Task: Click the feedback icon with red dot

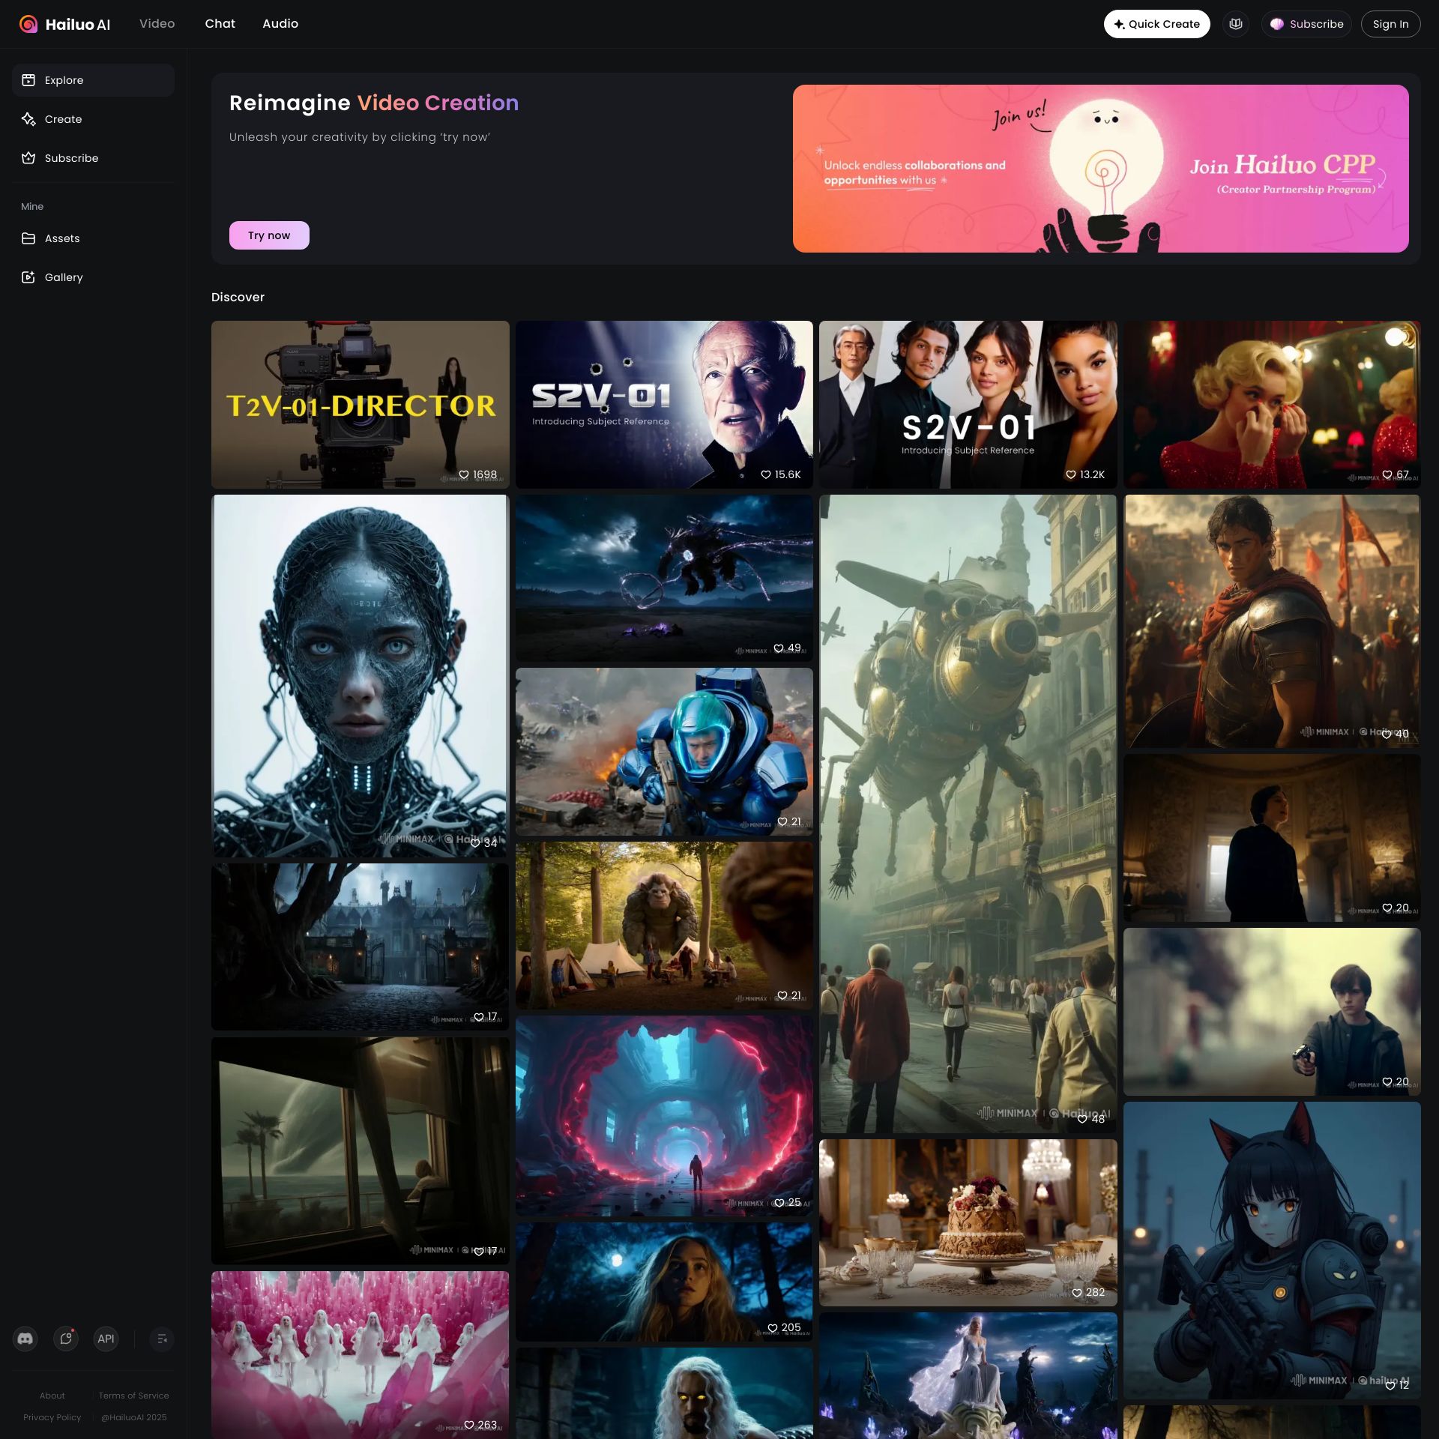Action: pyautogui.click(x=66, y=1339)
